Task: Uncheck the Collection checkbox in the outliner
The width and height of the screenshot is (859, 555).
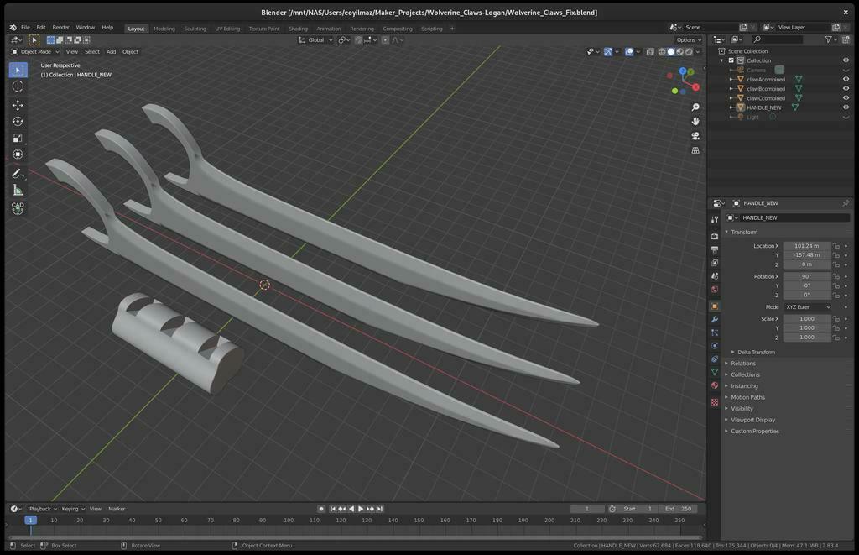Action: point(731,60)
